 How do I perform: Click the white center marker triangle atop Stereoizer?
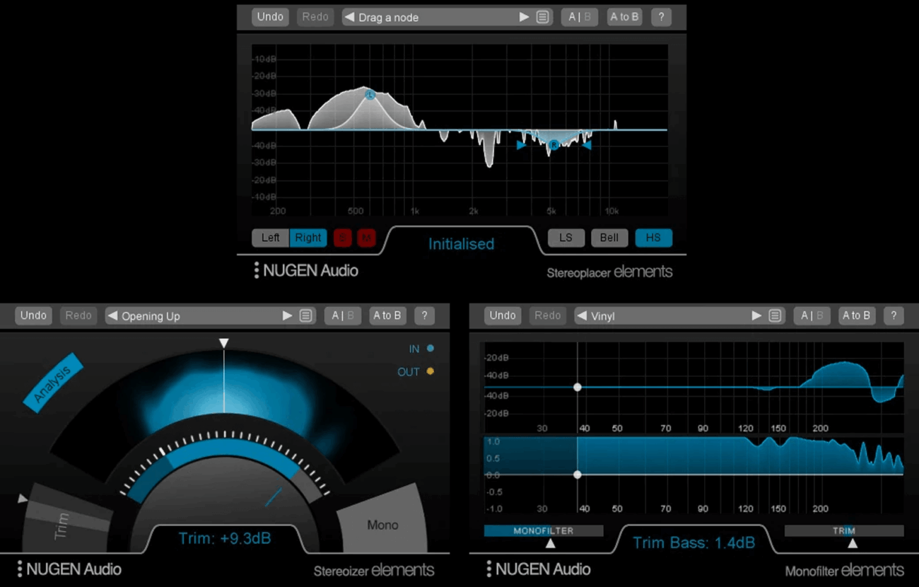224,343
